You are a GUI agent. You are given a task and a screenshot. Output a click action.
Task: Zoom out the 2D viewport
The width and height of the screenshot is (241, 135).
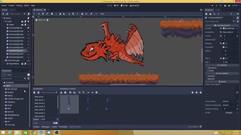pos(37,20)
